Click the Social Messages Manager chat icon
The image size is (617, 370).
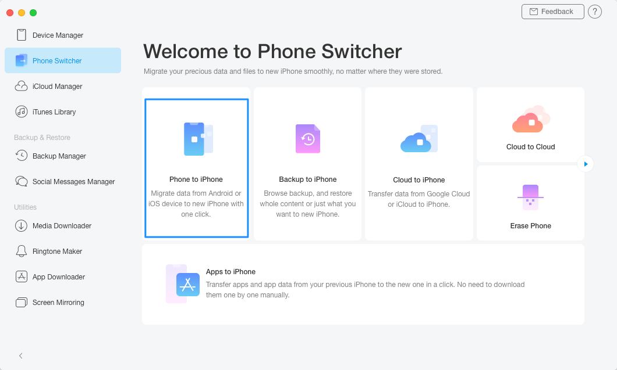tap(22, 181)
